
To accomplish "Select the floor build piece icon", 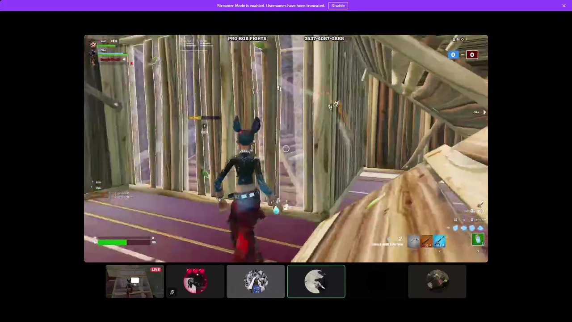I will pyautogui.click(x=464, y=228).
